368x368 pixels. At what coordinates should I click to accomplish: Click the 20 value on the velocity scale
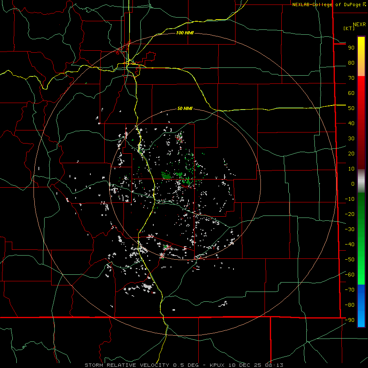(351, 154)
